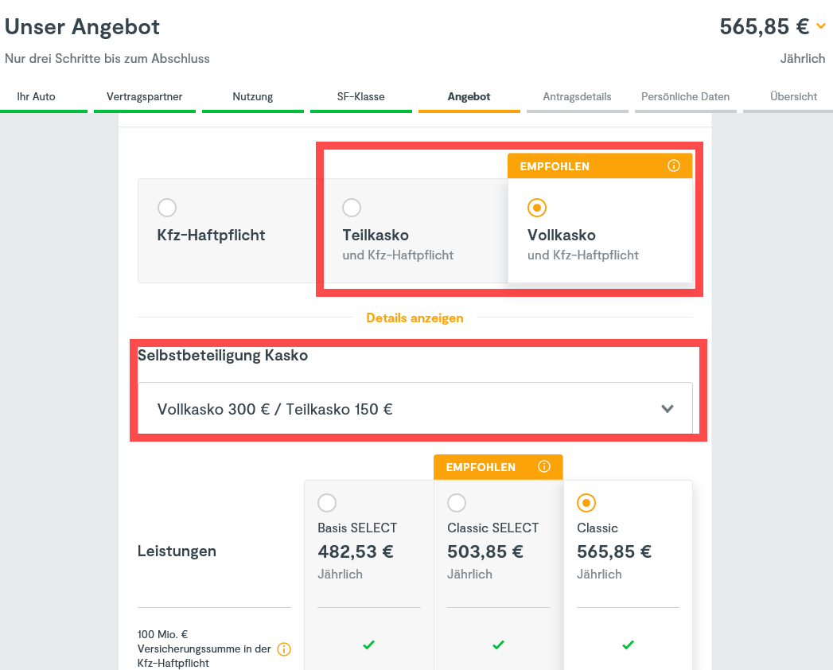Click the 565,85 € total price in header
This screenshot has height=670, width=833.
pyautogui.click(x=764, y=26)
